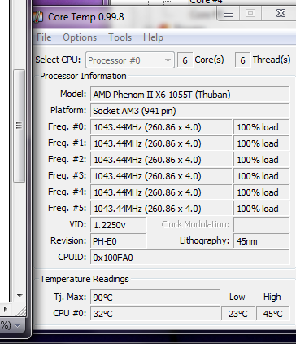Open the Help menu
The image size is (296, 344).
pyautogui.click(x=153, y=37)
